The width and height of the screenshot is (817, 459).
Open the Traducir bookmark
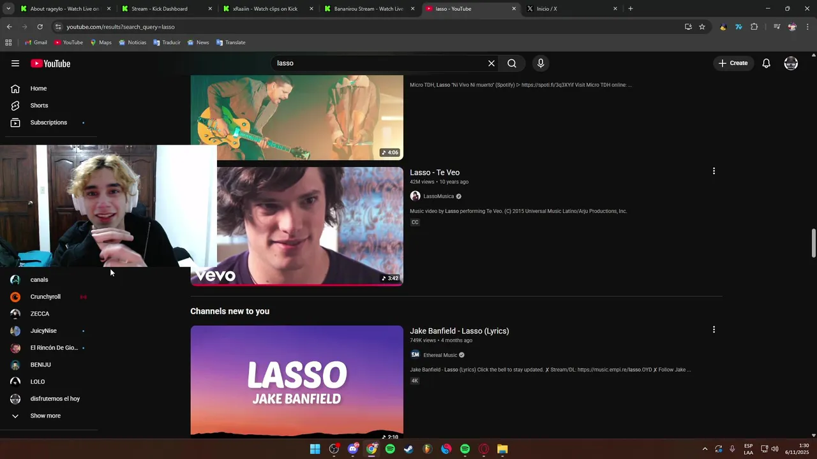(x=167, y=43)
